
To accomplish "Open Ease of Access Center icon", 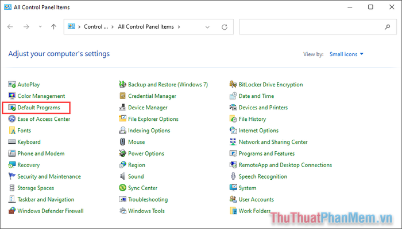I will coord(12,119).
